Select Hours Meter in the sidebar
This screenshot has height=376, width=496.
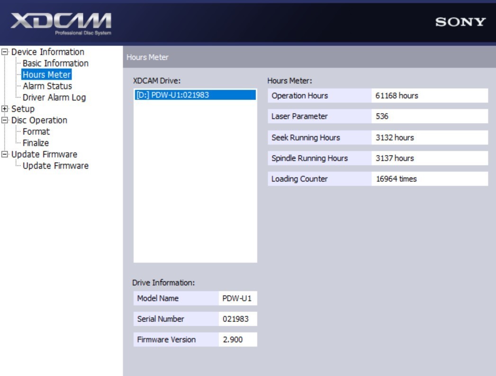(46, 75)
